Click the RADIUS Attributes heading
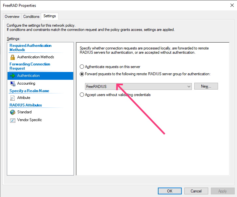Viewport: 237px width, 197px height. coord(26,105)
